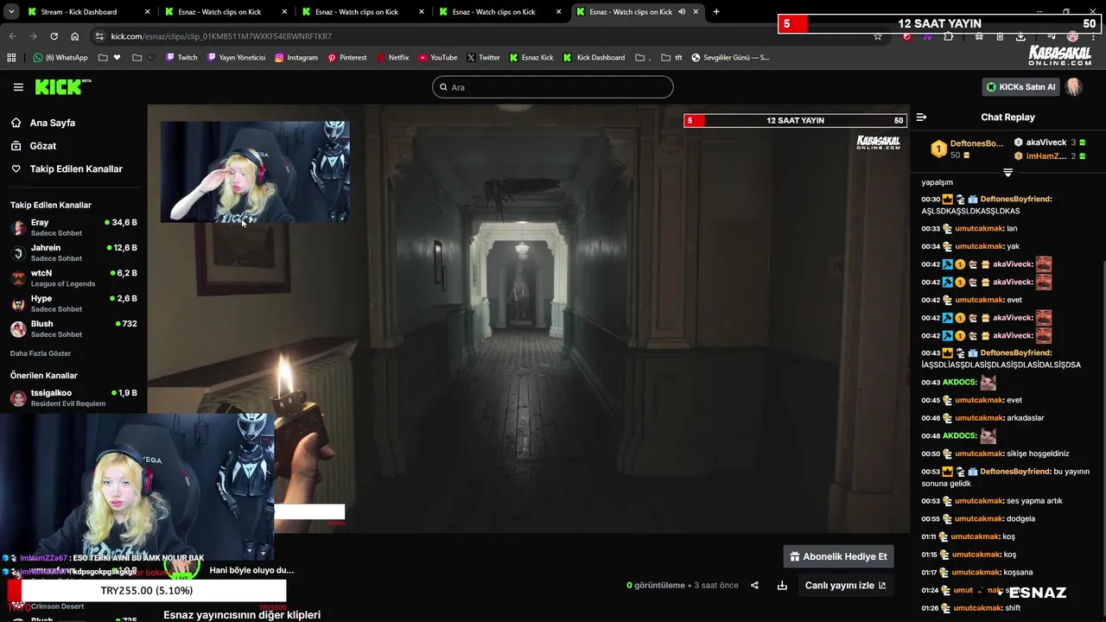1106x622 pixels.
Task: Open Yayın Yöneticisi bookmark
Action: 236,58
